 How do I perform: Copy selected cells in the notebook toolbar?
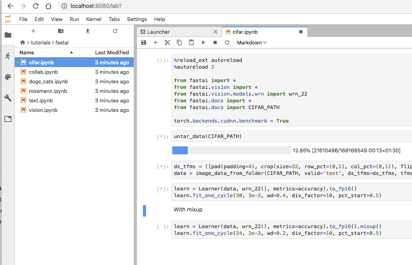click(x=179, y=42)
